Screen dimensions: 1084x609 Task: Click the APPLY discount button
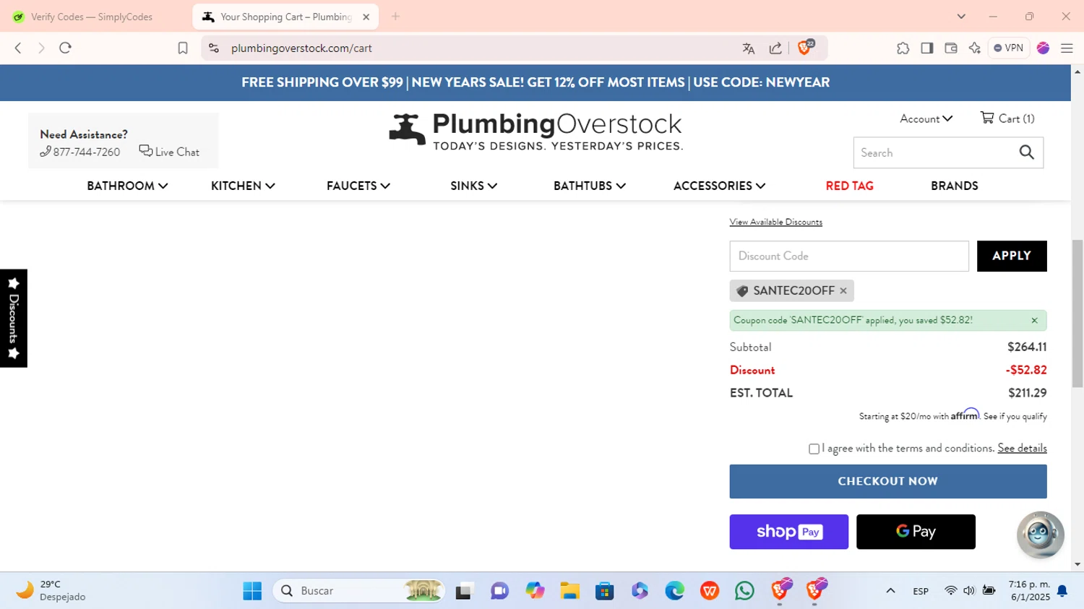click(1012, 256)
